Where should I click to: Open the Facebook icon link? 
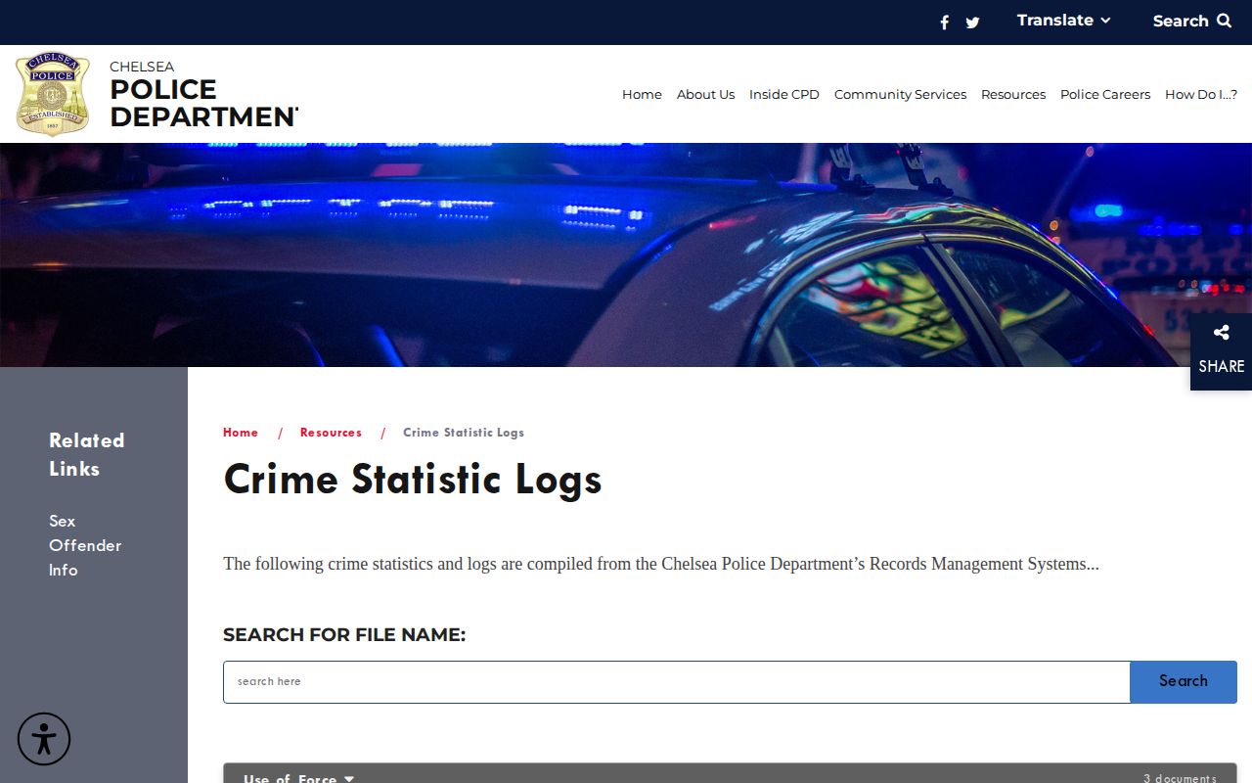click(945, 23)
